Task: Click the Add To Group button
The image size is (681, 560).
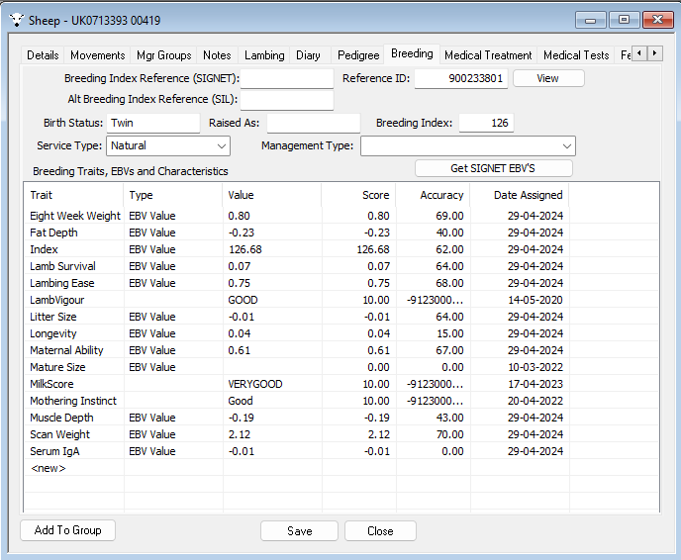Action: point(67,530)
